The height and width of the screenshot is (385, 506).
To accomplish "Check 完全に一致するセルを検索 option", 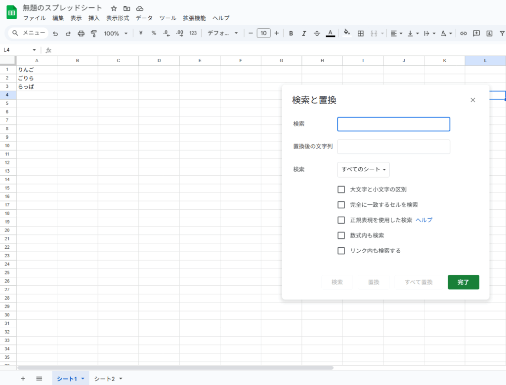I will pos(341,205).
